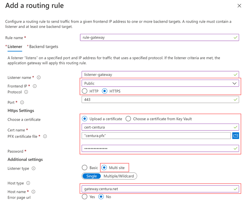Select Multi site listener type
This screenshot has width=244, height=210.
104,168
